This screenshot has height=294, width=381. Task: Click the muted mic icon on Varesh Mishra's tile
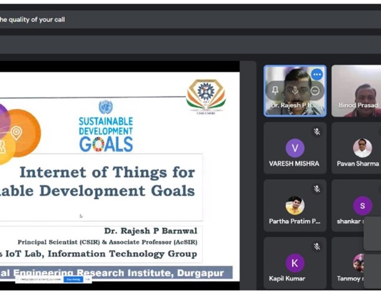click(317, 132)
